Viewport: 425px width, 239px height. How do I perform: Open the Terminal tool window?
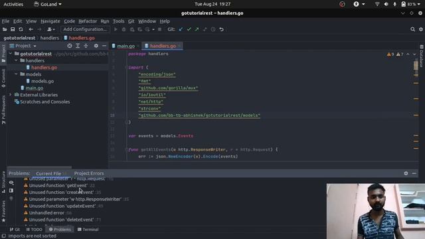[x=88, y=230]
